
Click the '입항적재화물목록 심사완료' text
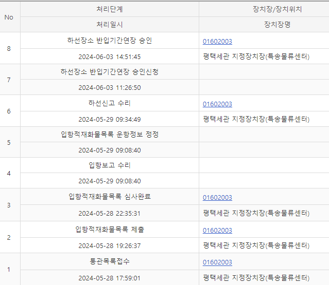110,196
